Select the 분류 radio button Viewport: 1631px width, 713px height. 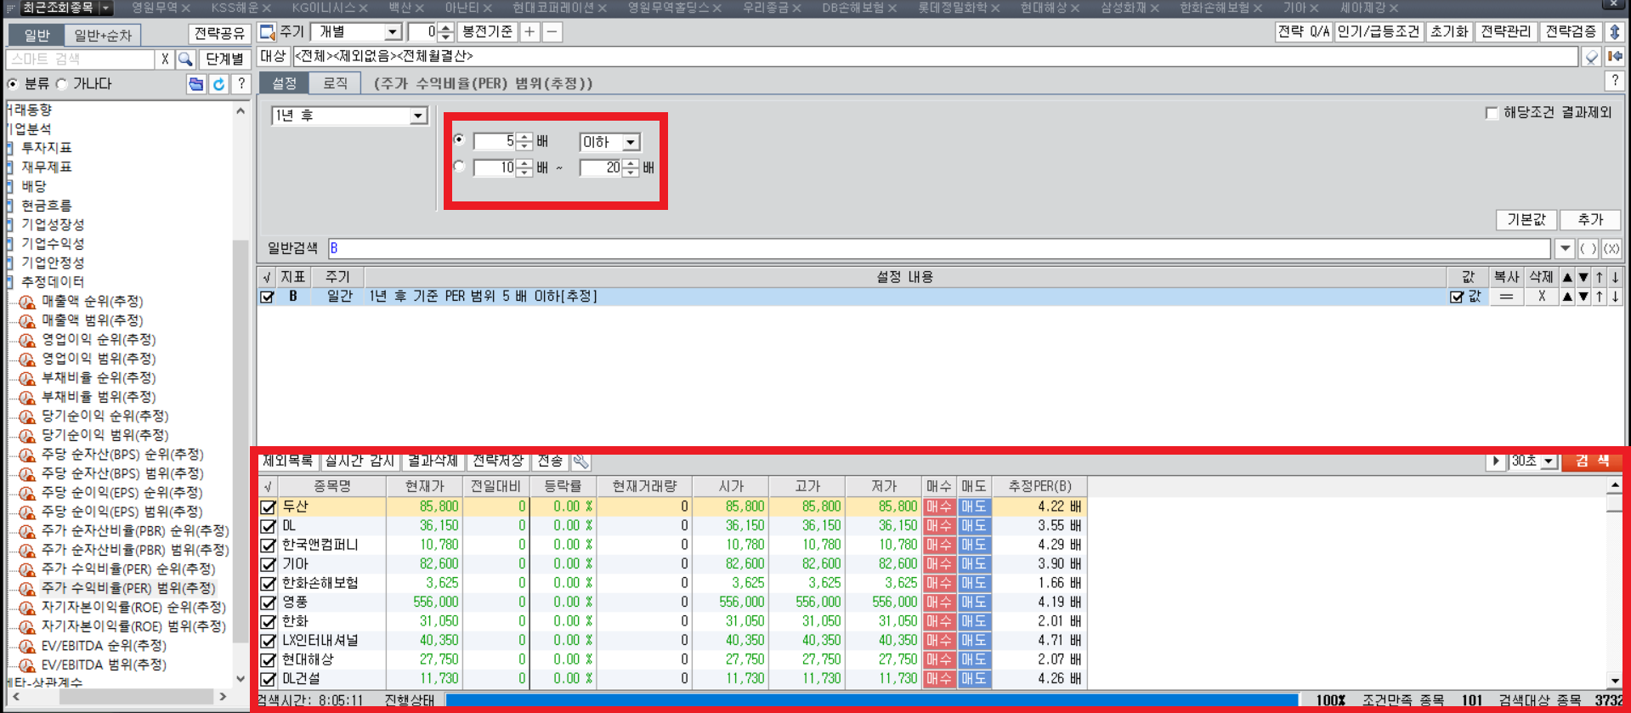tap(13, 84)
